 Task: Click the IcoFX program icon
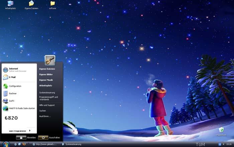[6, 101]
